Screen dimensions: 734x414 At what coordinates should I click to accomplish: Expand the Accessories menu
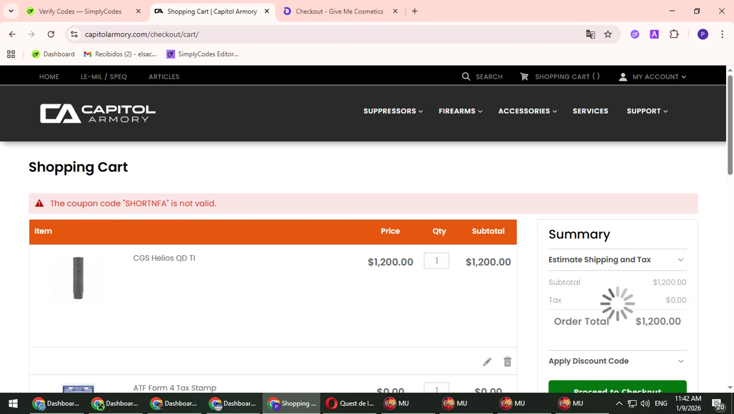point(528,111)
